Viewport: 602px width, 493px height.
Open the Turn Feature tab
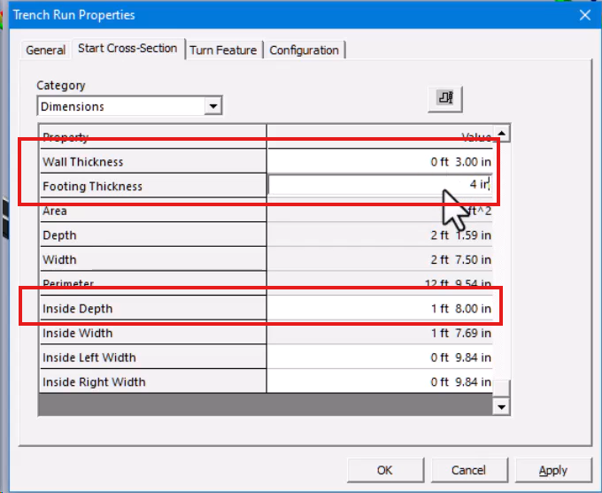(x=223, y=50)
